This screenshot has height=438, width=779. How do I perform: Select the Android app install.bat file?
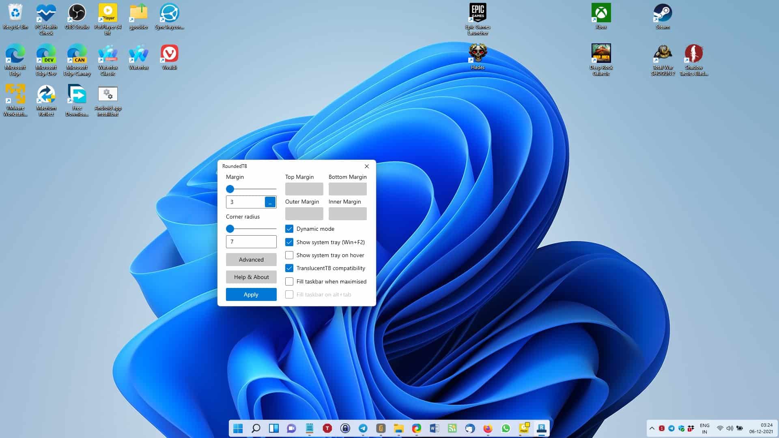[108, 101]
